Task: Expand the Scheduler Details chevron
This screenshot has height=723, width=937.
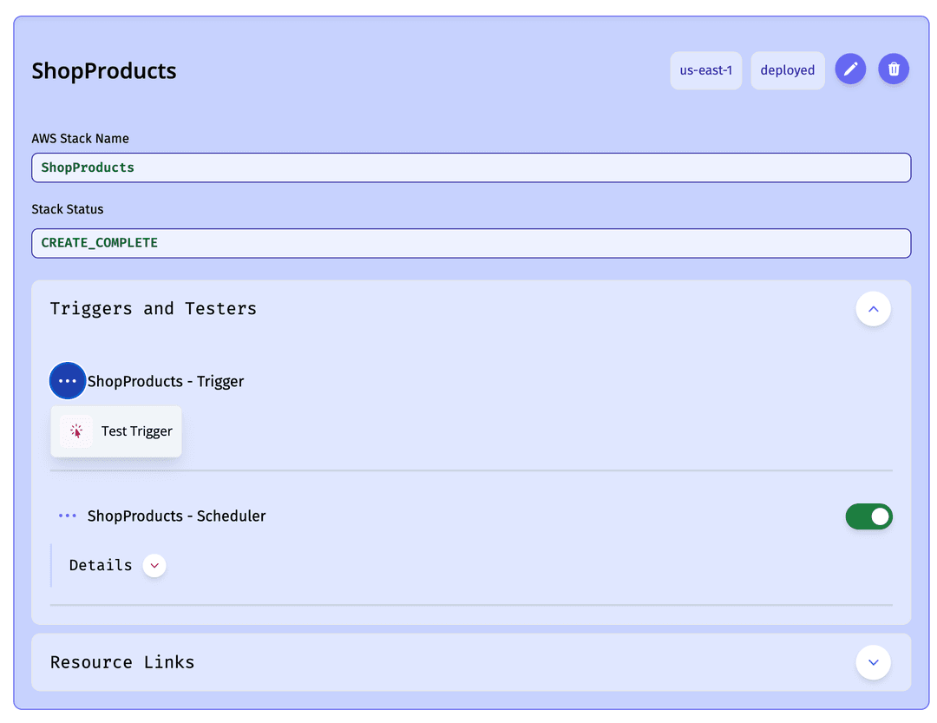Action: coord(154,566)
